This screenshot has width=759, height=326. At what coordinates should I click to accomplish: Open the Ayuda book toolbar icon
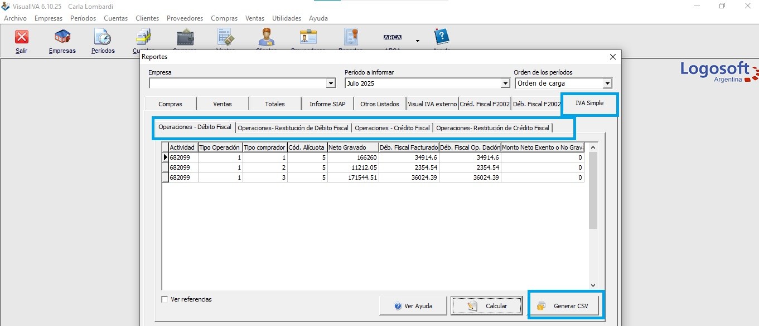pos(441,37)
